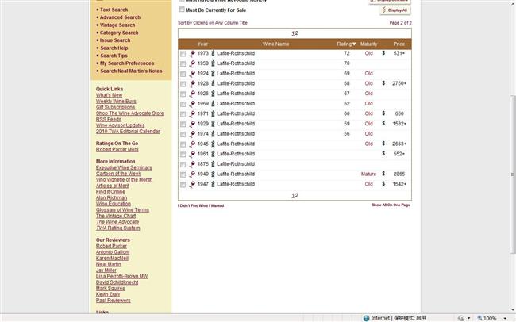This screenshot has width=516, height=322.
Task: Select the 1958 Lafite-Rothschild row checkbox
Action: (183, 63)
